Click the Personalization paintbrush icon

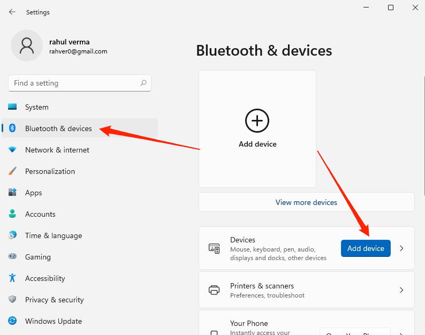point(12,171)
